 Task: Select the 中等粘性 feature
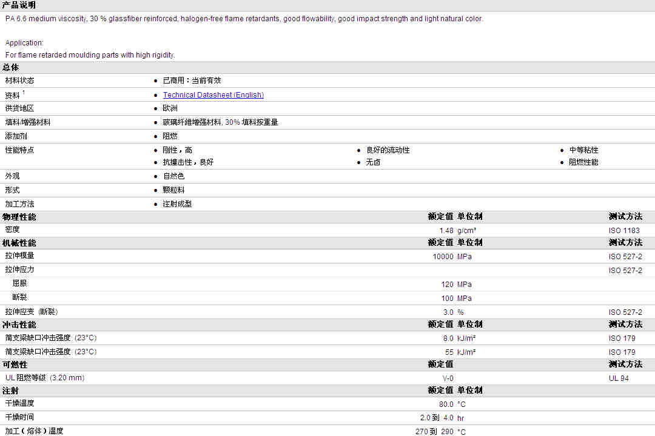pyautogui.click(x=583, y=150)
